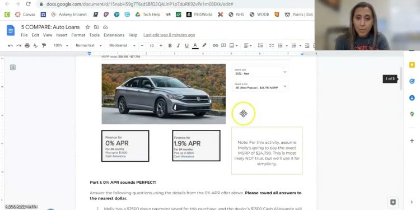Add a comment using toolbar icon

point(223,45)
